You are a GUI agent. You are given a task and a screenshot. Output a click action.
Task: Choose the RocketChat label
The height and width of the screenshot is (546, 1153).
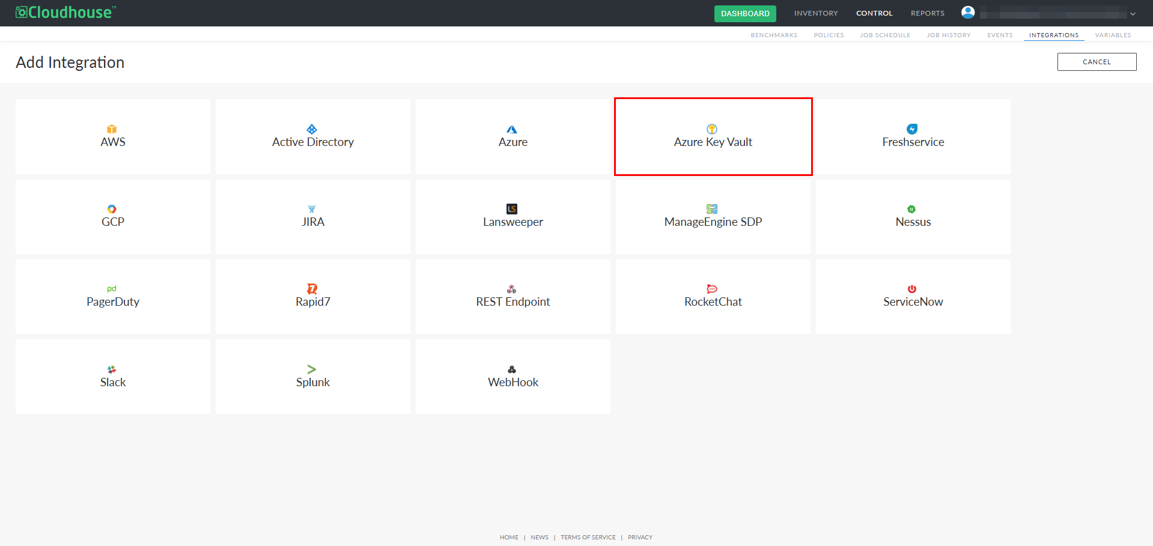[713, 302]
